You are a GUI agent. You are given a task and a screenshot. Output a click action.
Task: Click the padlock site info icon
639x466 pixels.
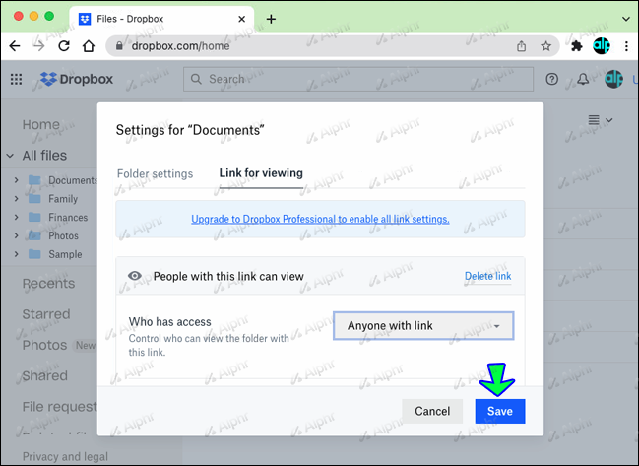119,45
